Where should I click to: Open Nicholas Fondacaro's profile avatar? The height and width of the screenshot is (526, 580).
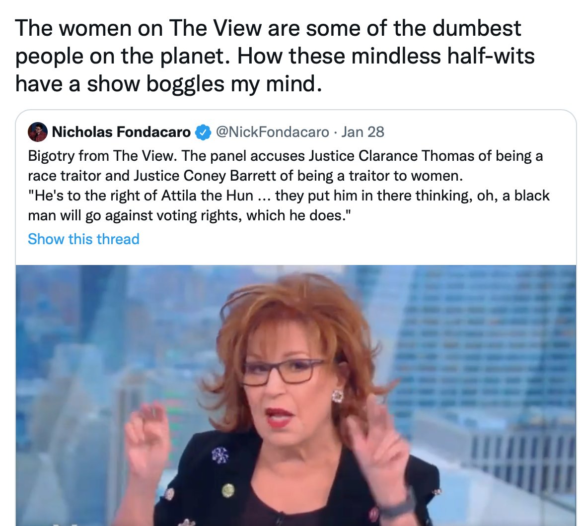click(38, 132)
